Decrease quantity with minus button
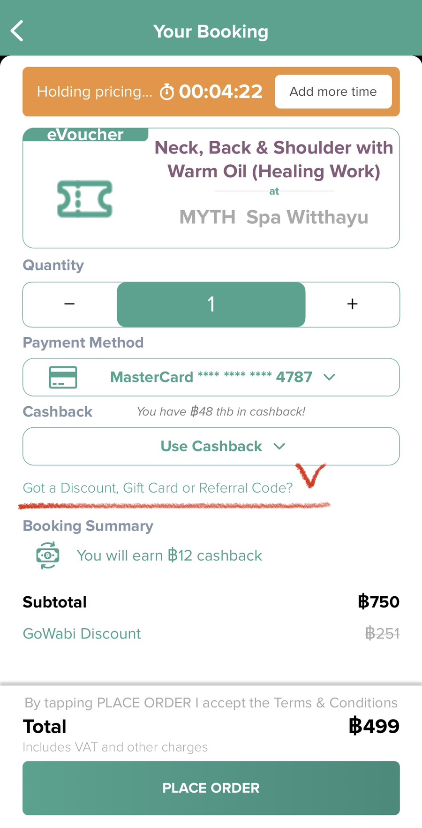422x828 pixels. click(69, 304)
